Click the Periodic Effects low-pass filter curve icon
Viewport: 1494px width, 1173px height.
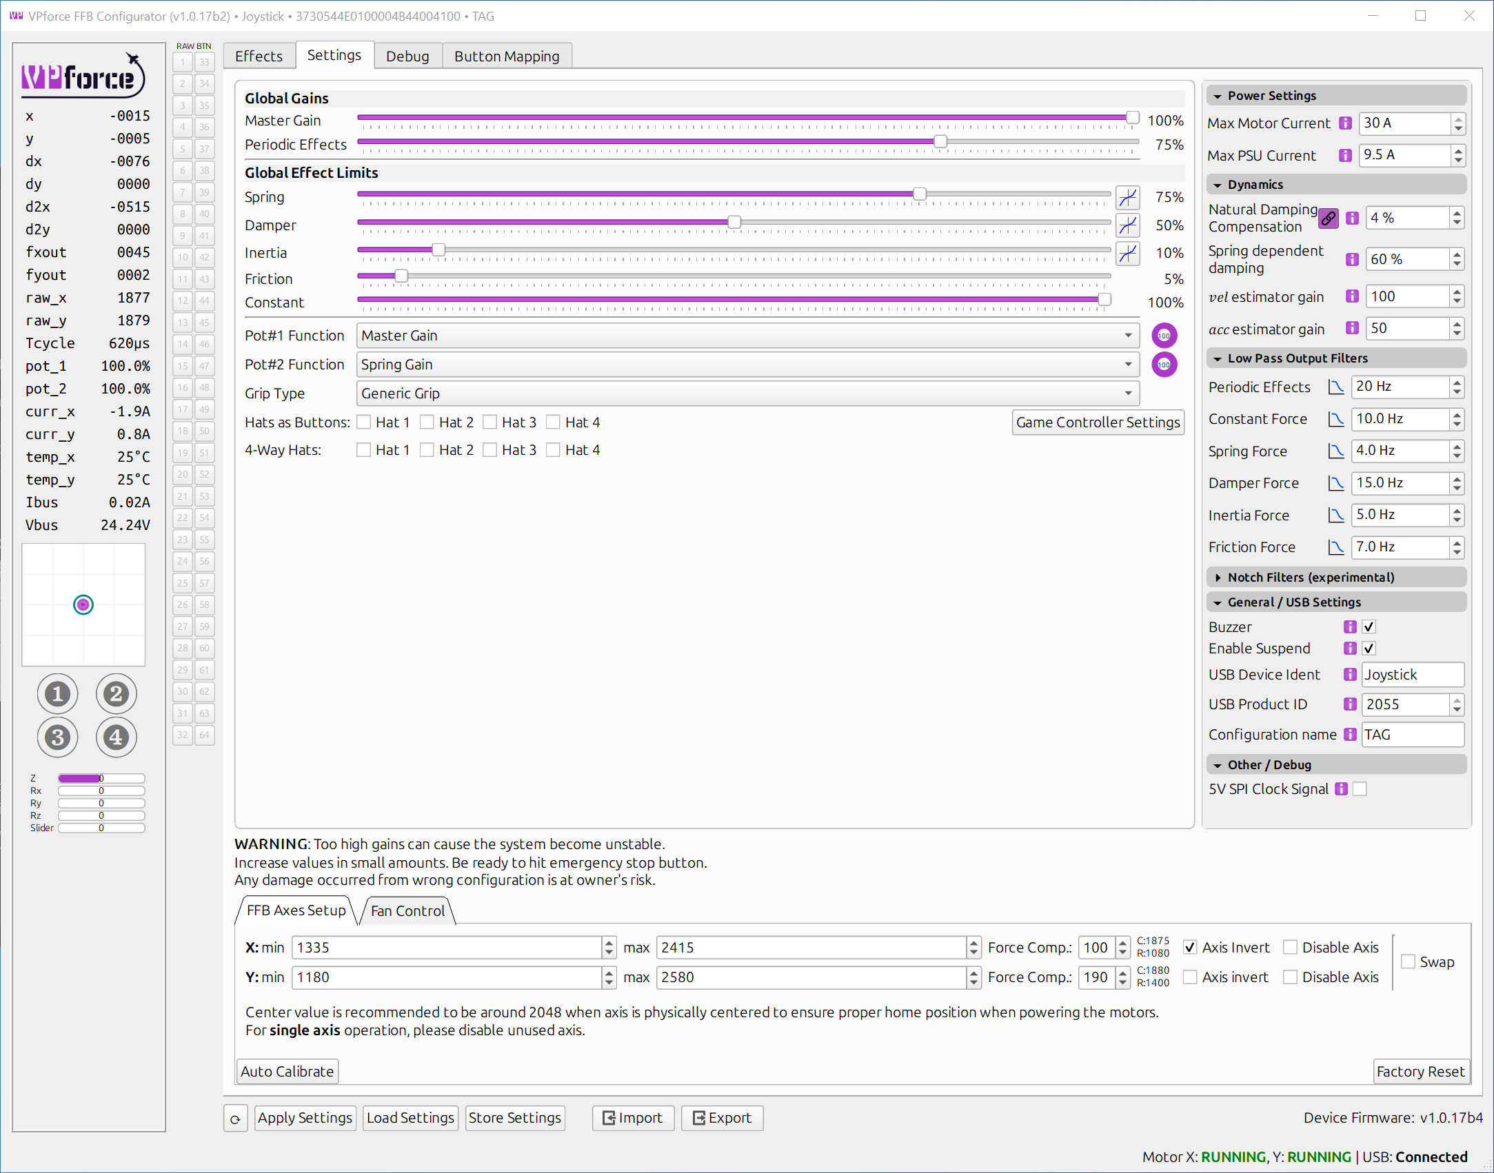1335,387
